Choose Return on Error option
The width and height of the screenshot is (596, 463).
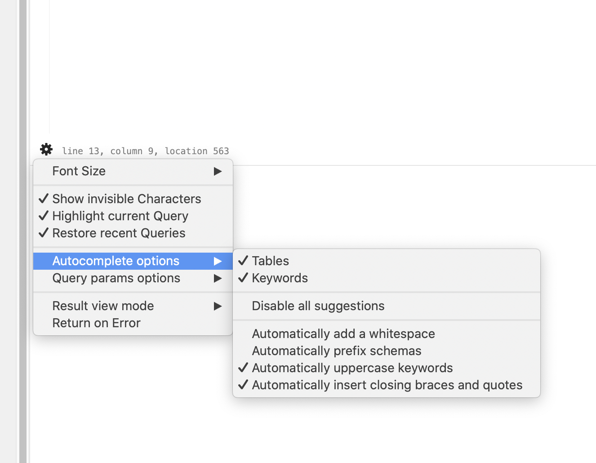coord(96,323)
